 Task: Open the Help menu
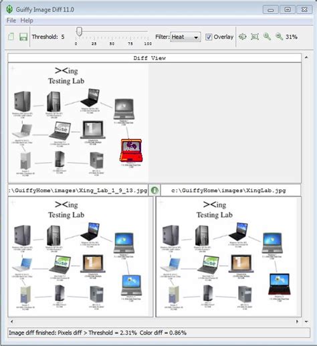(x=27, y=21)
